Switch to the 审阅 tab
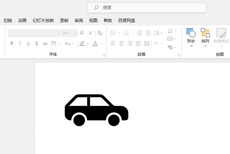 79,20
